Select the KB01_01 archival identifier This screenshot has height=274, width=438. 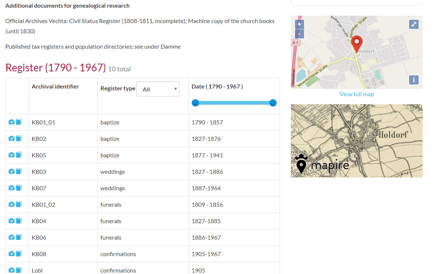click(x=44, y=122)
